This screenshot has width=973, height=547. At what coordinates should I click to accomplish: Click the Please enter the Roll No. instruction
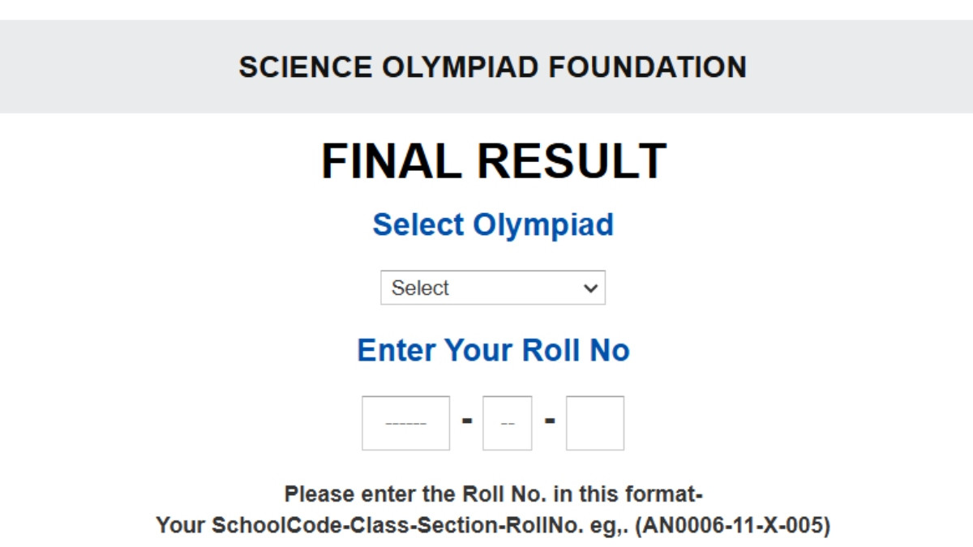492,494
